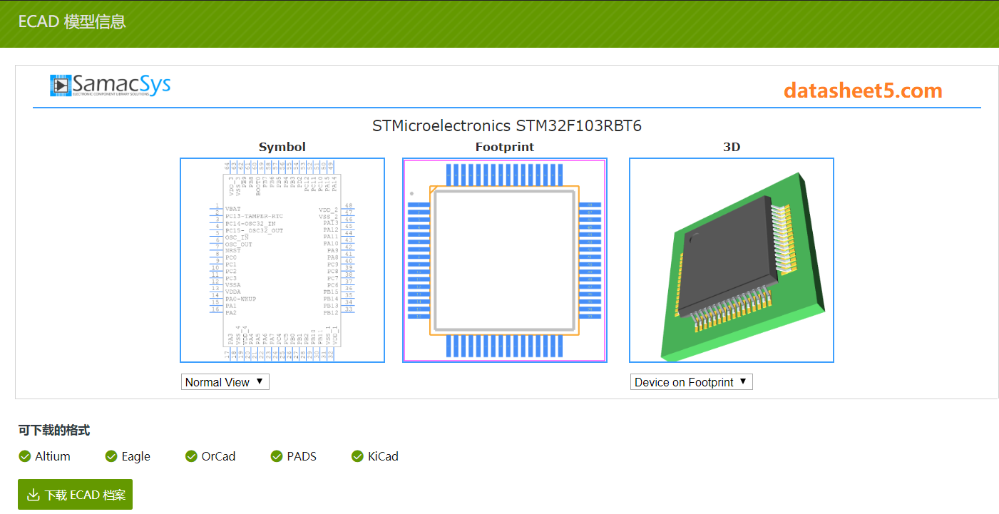Click the NRST pin label in symbol
This screenshot has height=514, width=999.
click(232, 250)
